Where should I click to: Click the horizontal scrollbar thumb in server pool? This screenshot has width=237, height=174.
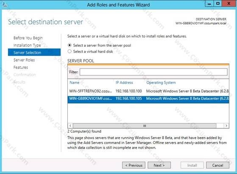coord(145,126)
